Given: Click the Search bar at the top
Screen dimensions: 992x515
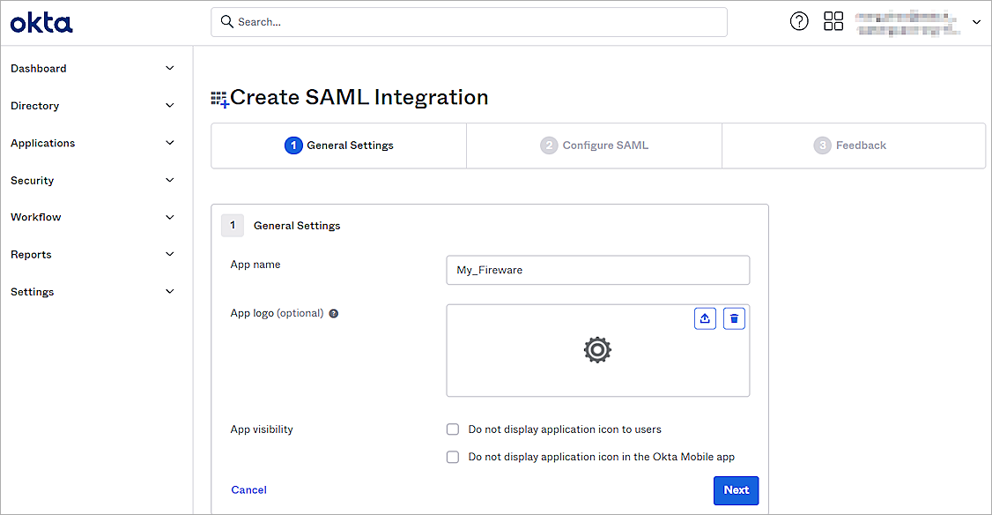Looking at the screenshot, I should 469,21.
